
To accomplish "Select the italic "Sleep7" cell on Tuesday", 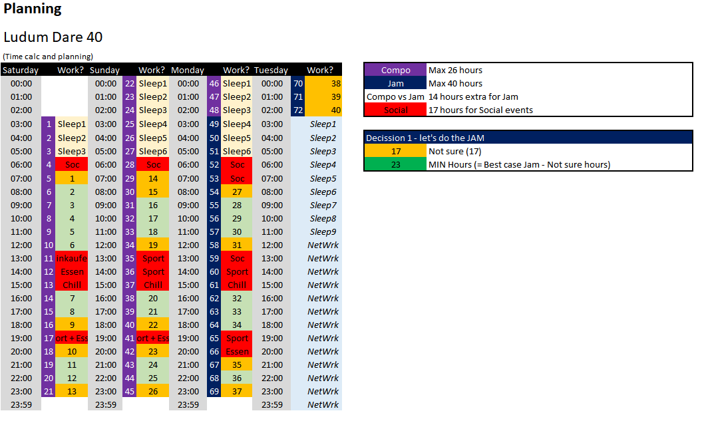I will pyautogui.click(x=323, y=205).
